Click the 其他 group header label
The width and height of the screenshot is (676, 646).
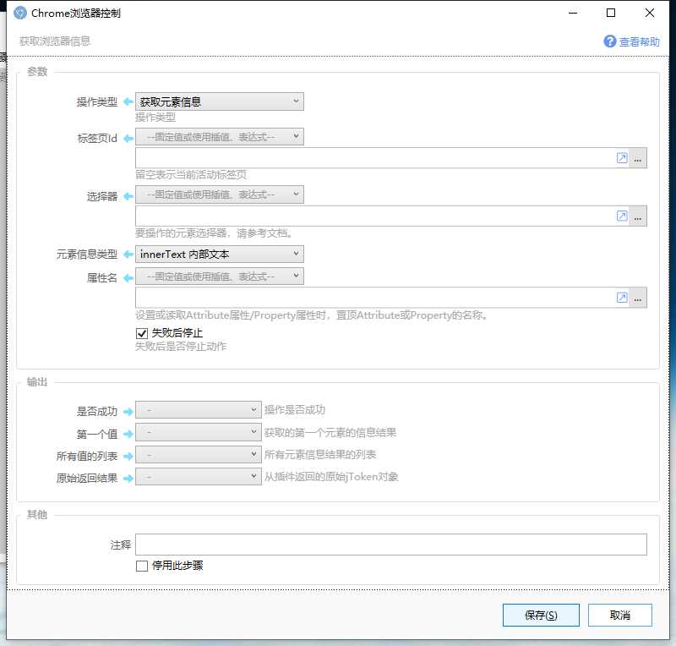[x=37, y=514]
